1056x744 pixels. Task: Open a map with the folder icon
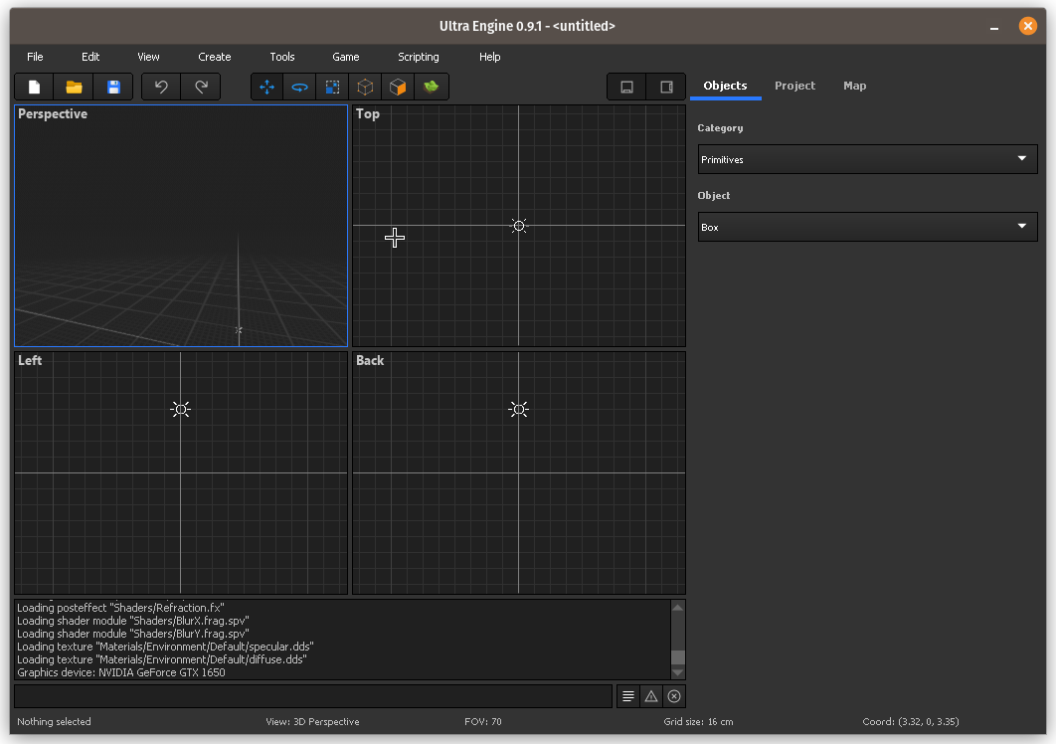tap(74, 88)
